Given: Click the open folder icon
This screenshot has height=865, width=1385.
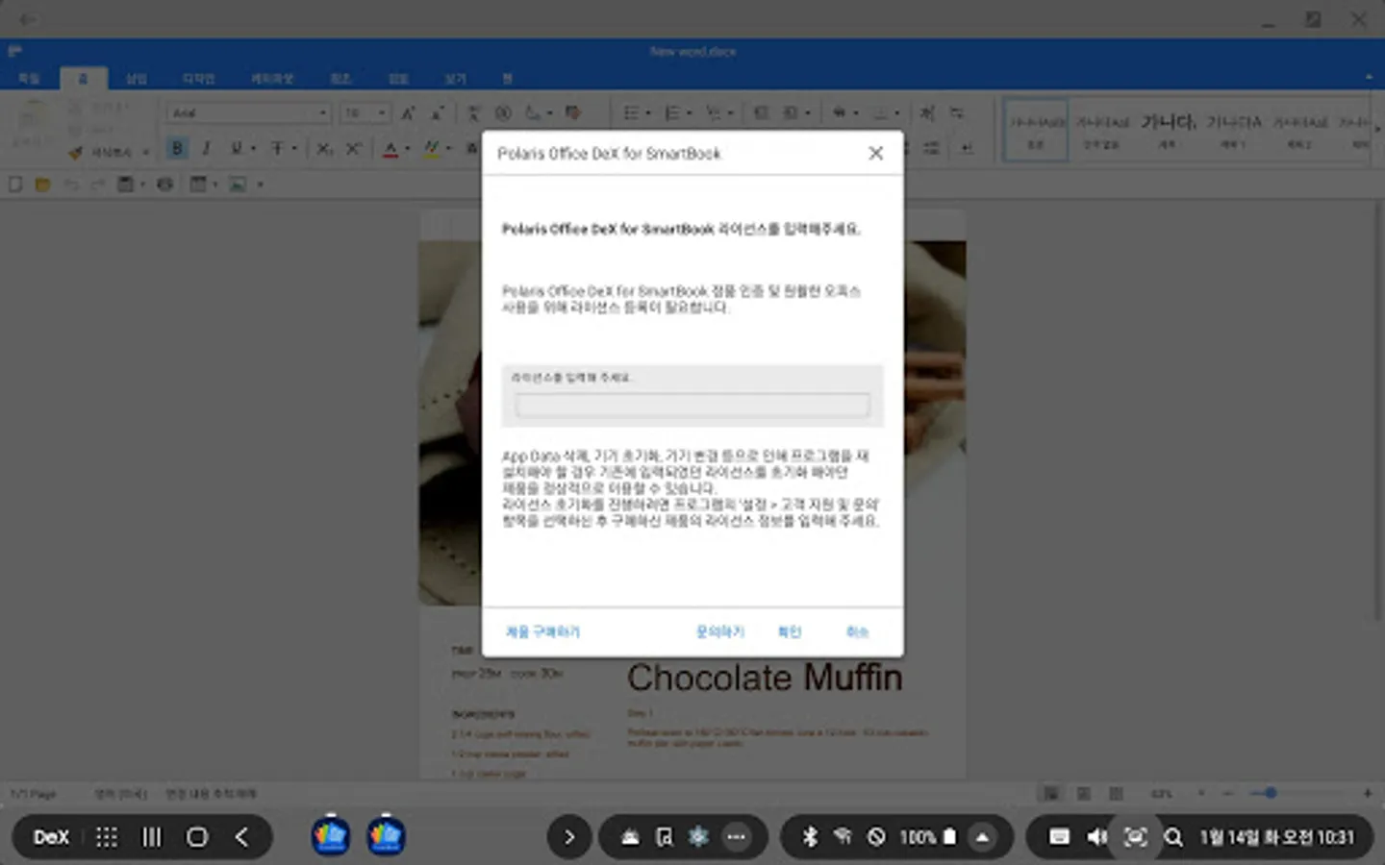Looking at the screenshot, I should [42, 185].
